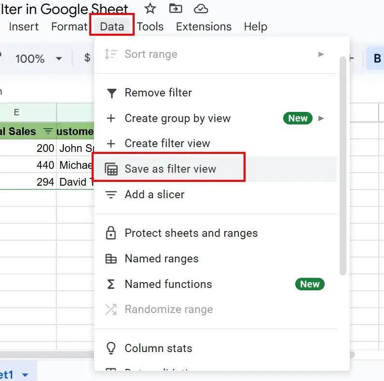Click the Remove filter funnel icon
384x381 pixels.
tap(111, 93)
